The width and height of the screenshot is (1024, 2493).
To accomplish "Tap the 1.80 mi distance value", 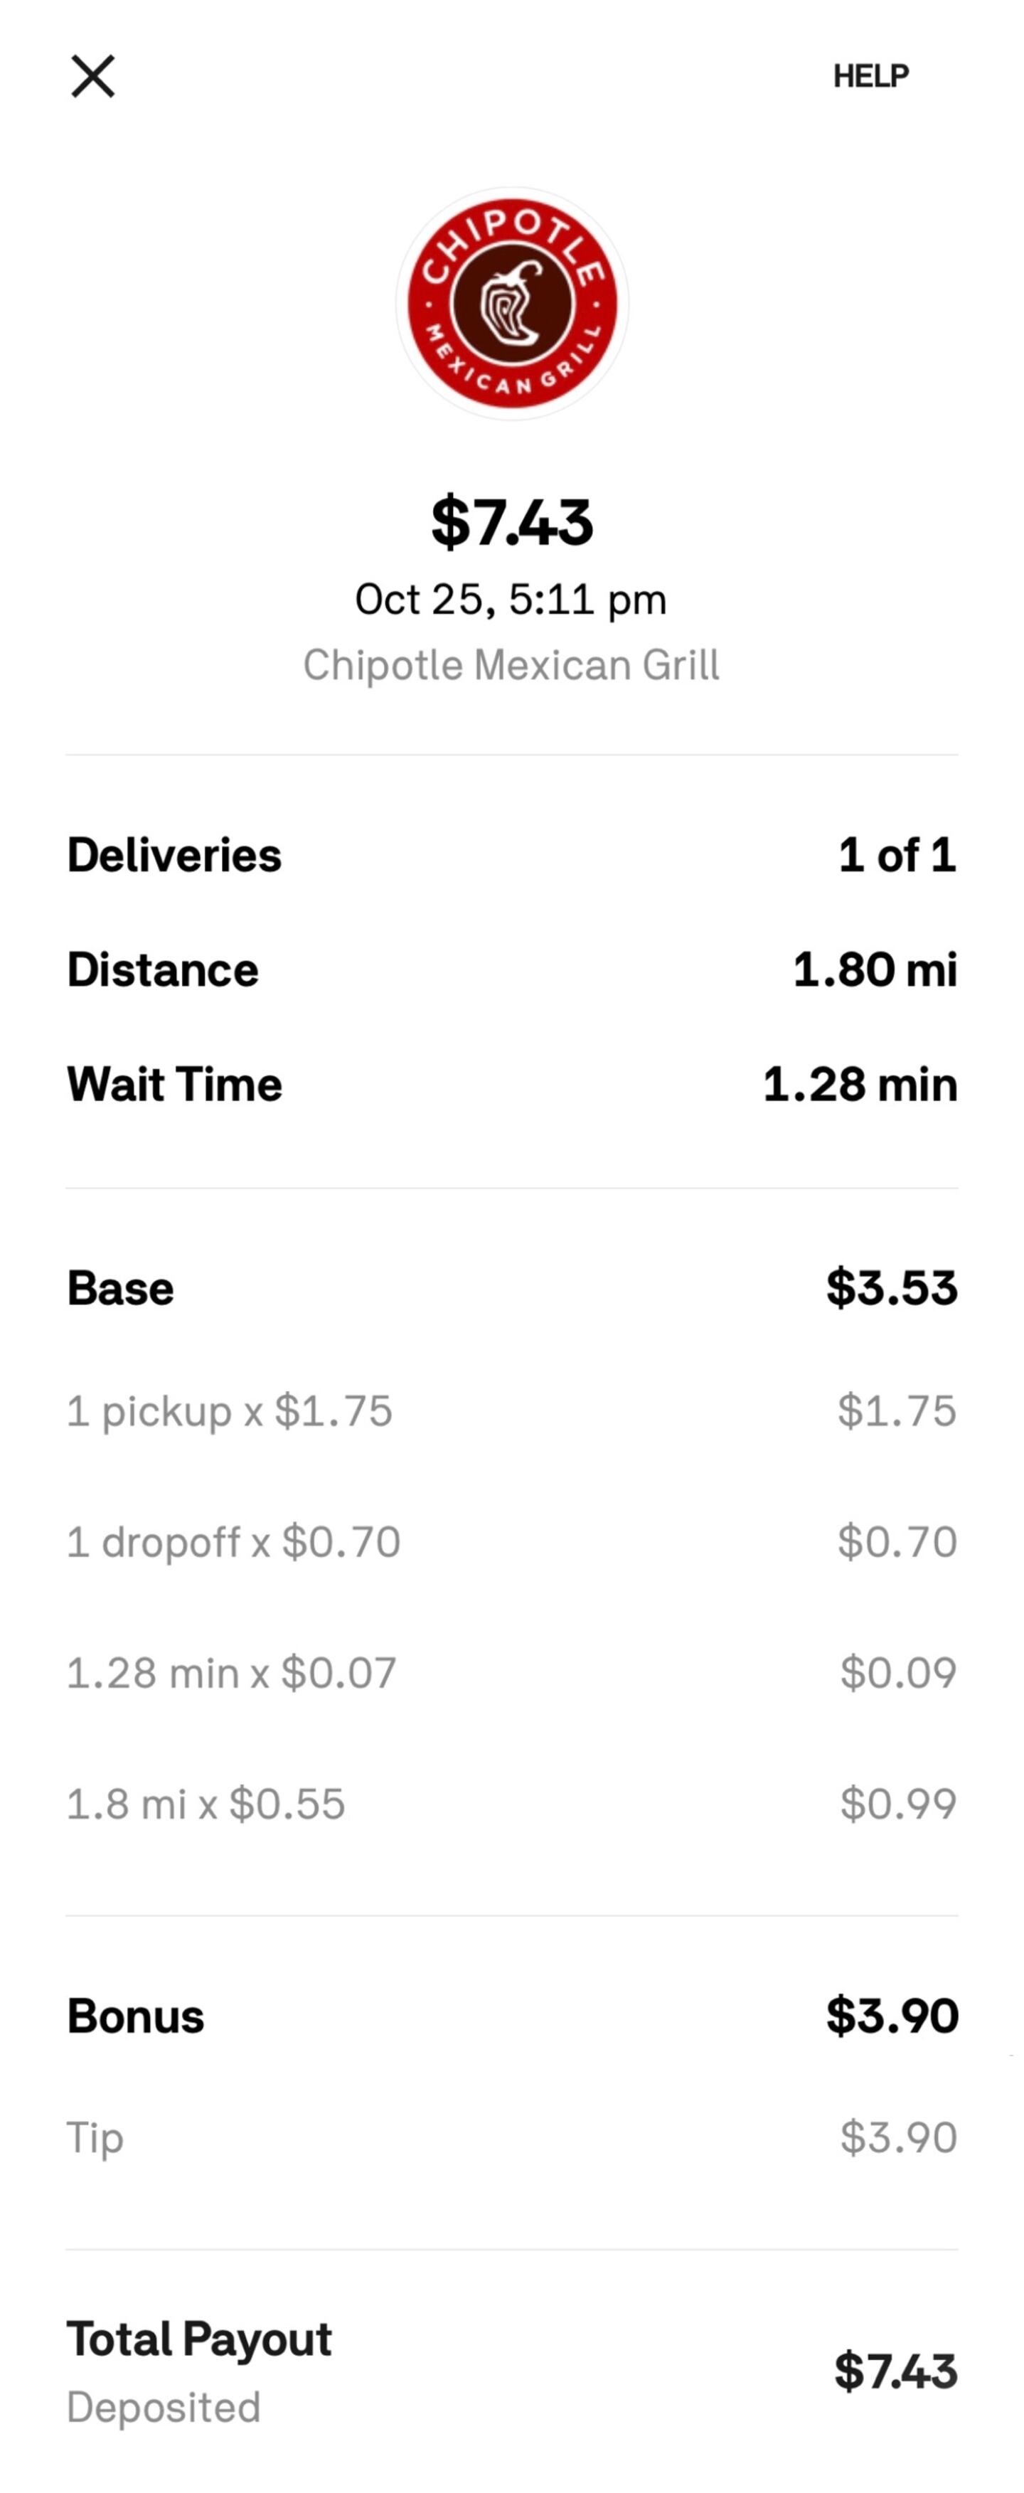I will coord(875,969).
